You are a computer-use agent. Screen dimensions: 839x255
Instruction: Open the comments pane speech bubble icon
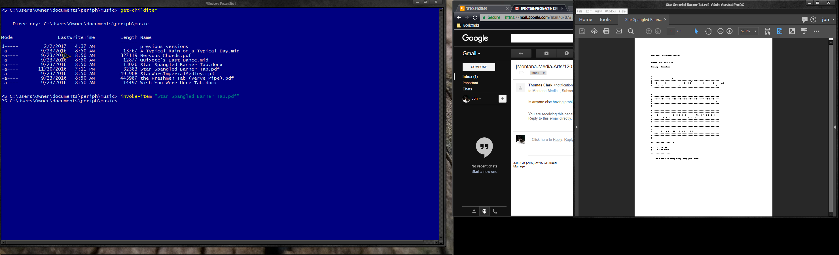[804, 20]
